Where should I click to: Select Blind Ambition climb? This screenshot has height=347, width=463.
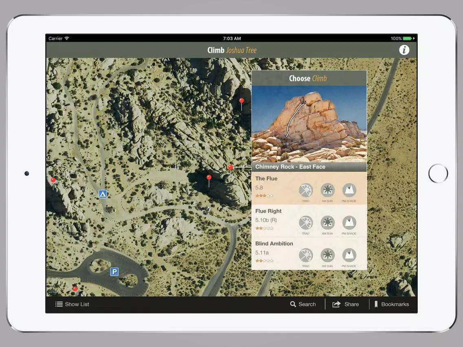click(309, 253)
